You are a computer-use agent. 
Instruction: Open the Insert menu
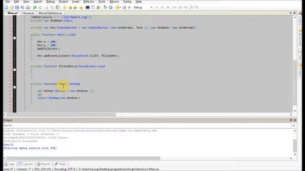point(76,2)
